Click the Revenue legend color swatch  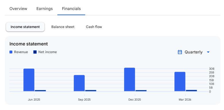tap(11, 52)
